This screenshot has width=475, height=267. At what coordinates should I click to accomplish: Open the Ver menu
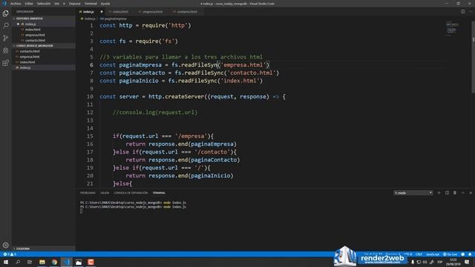pos(56,4)
